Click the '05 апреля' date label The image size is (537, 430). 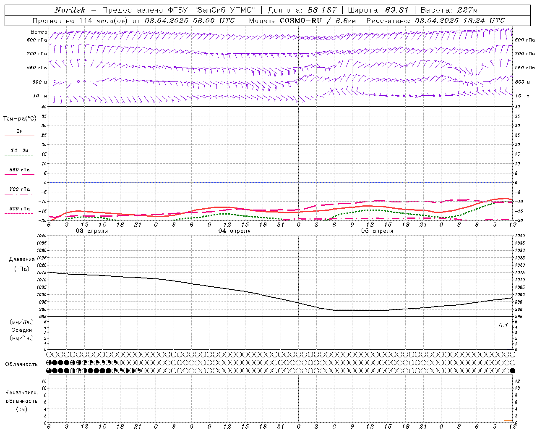pyautogui.click(x=377, y=231)
